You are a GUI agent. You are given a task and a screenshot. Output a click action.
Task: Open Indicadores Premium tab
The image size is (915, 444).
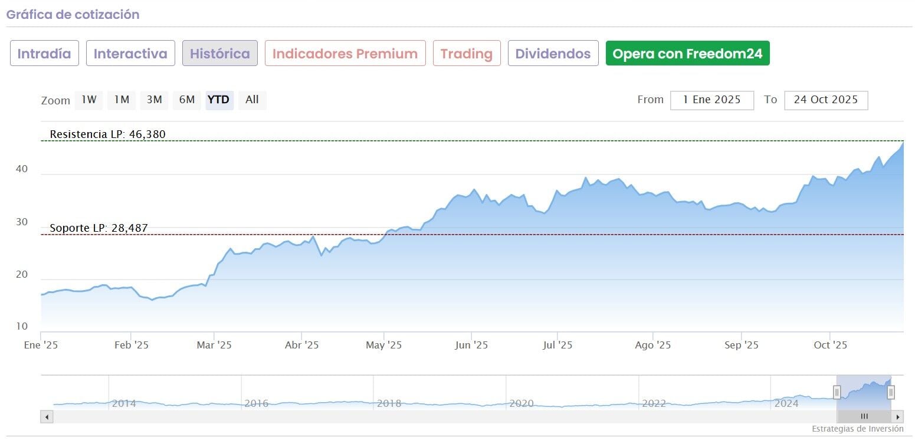345,54
